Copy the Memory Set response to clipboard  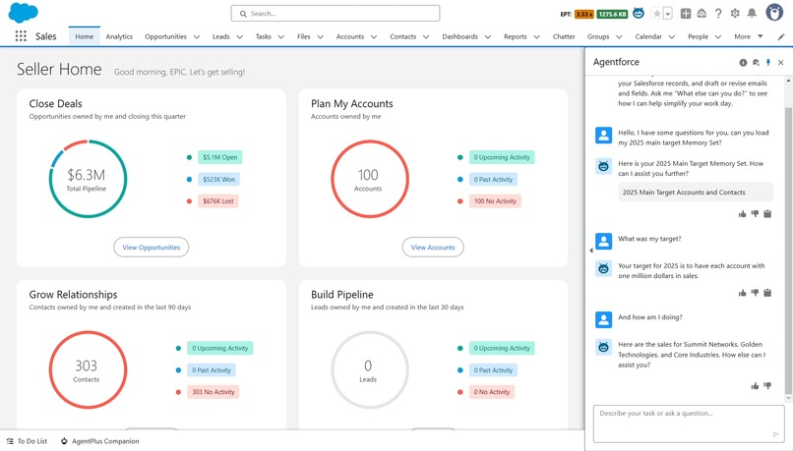(767, 214)
